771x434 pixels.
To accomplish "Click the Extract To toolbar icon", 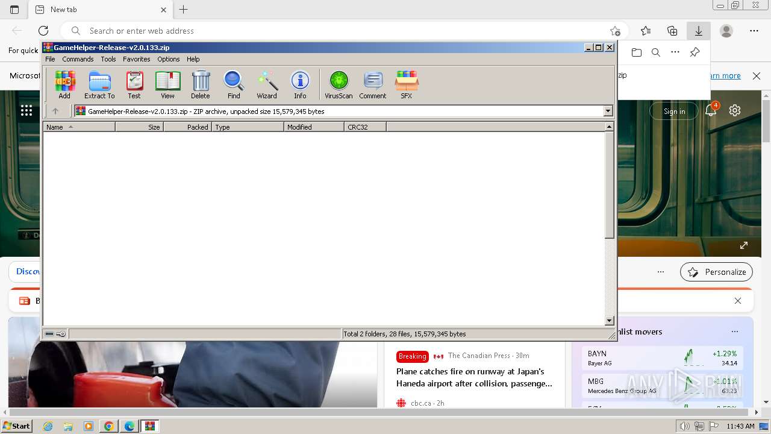I will tap(99, 85).
